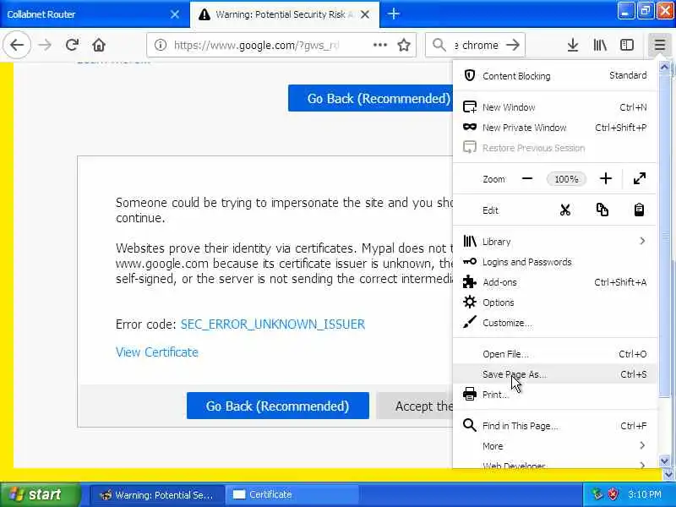
Task: Click the View Certificate link
Action: [157, 352]
